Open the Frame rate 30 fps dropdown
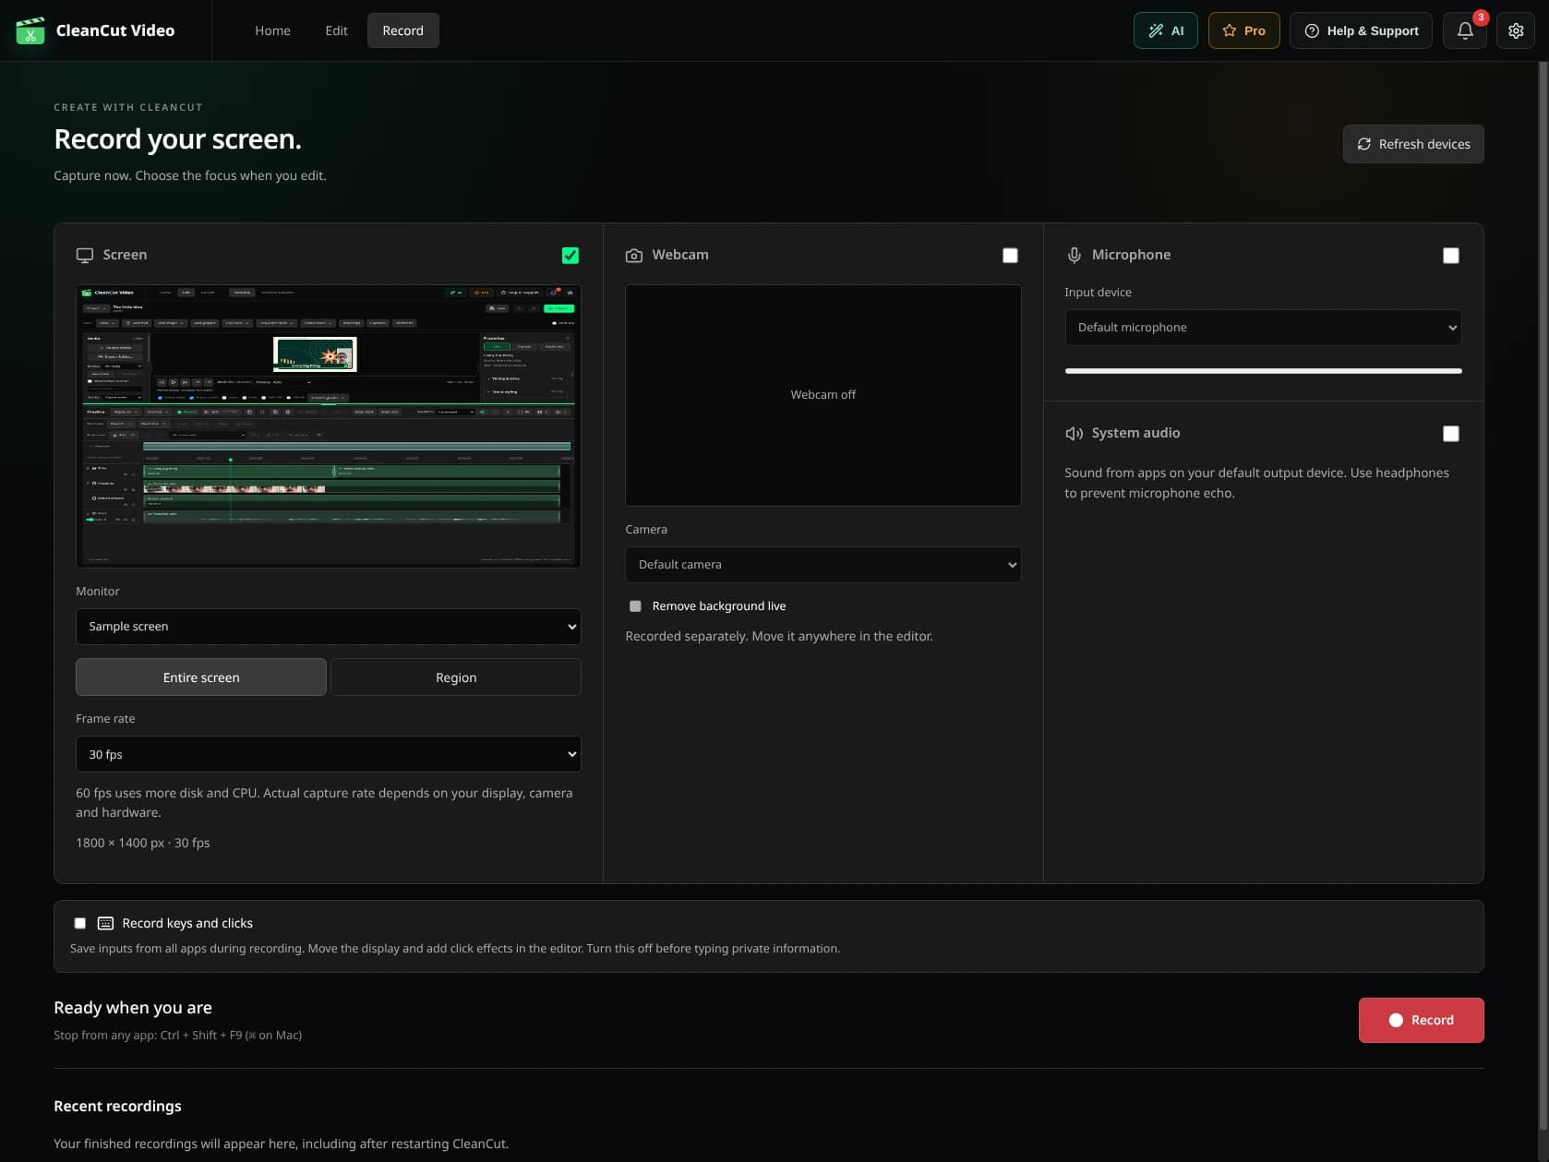 click(328, 754)
